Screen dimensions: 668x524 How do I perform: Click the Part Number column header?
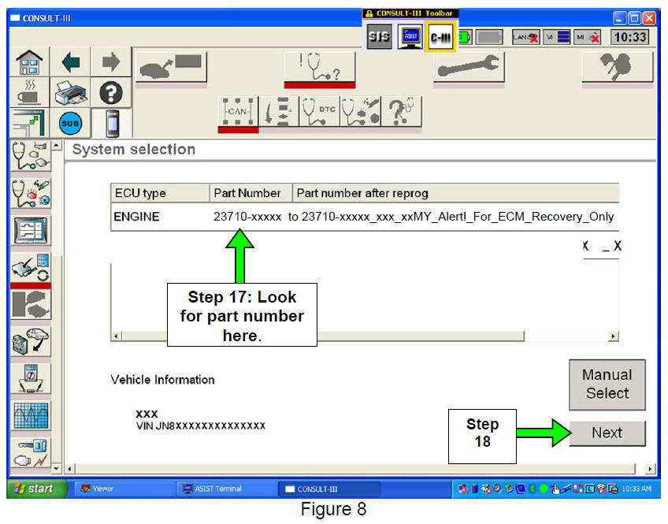247,193
